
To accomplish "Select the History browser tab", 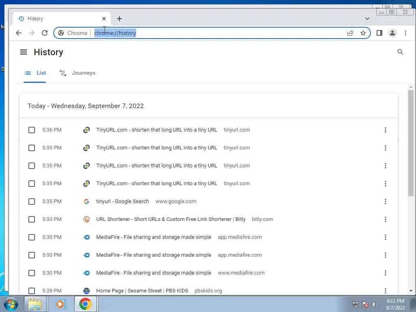I will point(62,19).
